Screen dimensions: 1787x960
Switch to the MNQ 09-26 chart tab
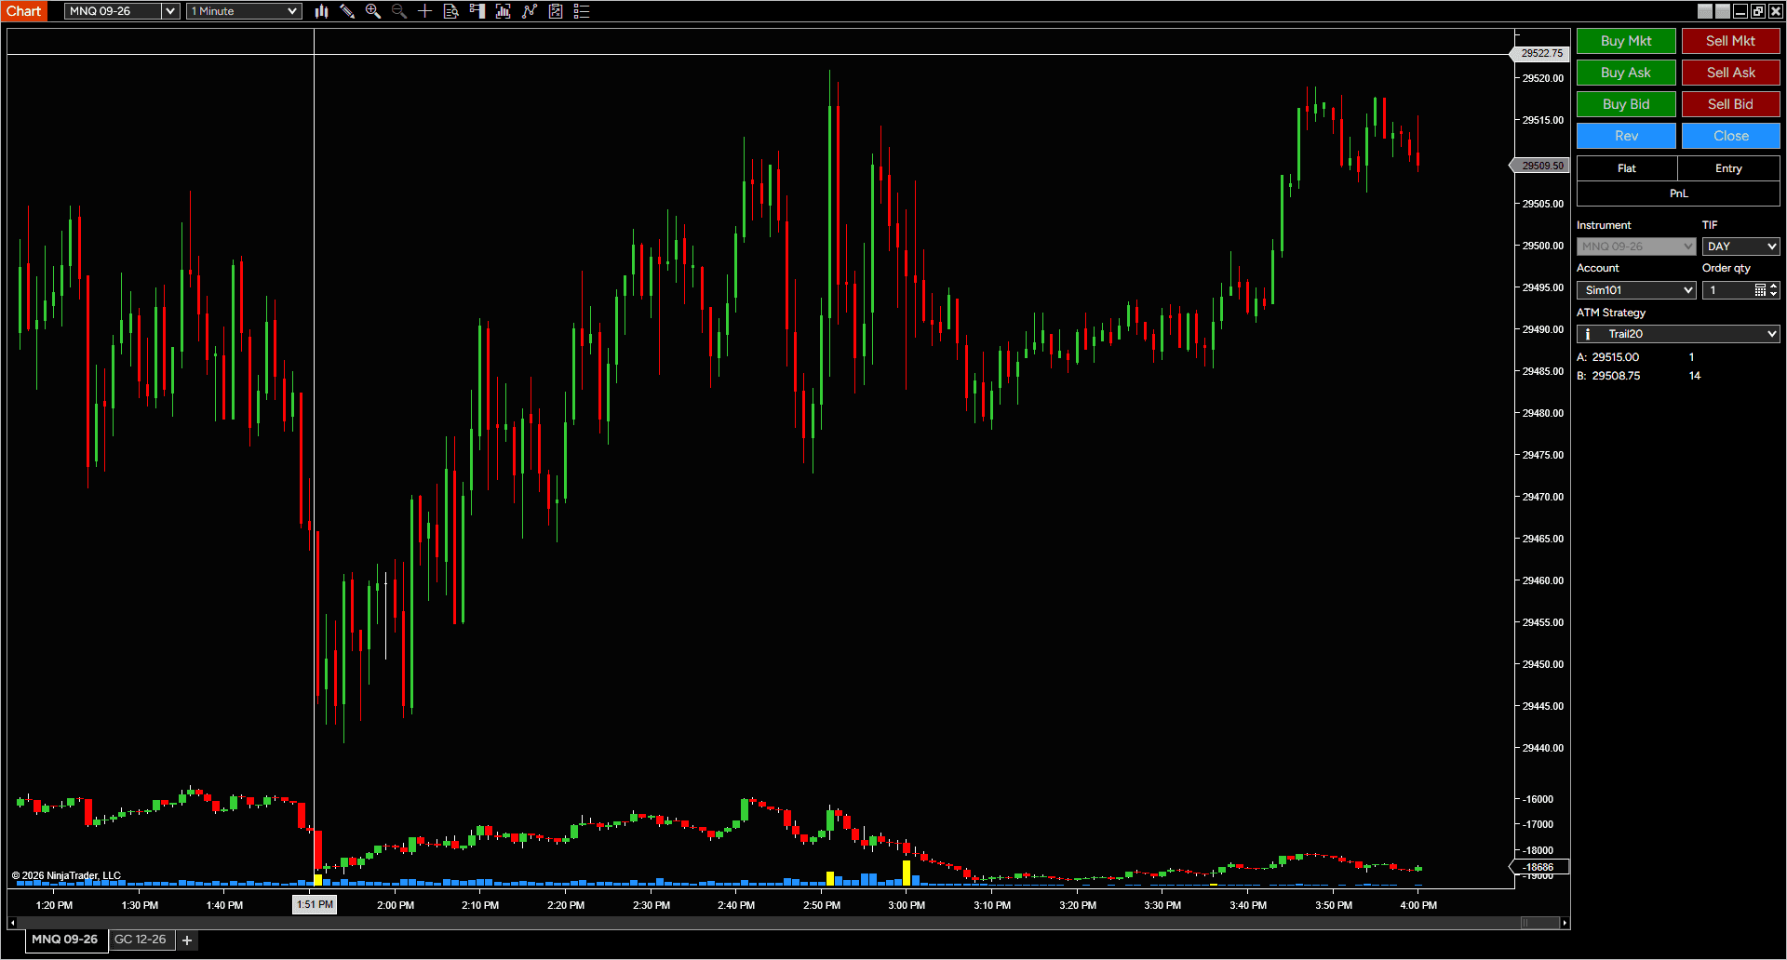65,940
